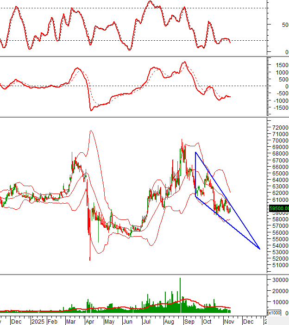Select the Apr label on time axis
This screenshot has height=325, width=289.
point(90,321)
